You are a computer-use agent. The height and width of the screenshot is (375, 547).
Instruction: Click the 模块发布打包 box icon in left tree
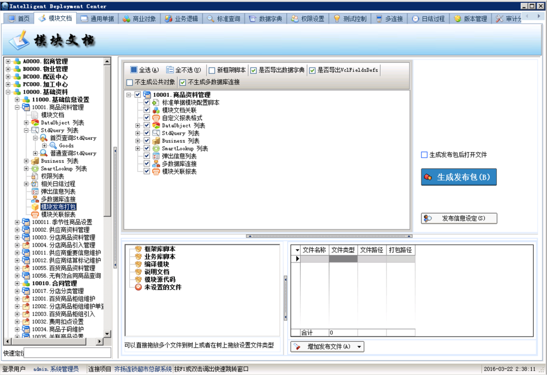tap(35, 207)
